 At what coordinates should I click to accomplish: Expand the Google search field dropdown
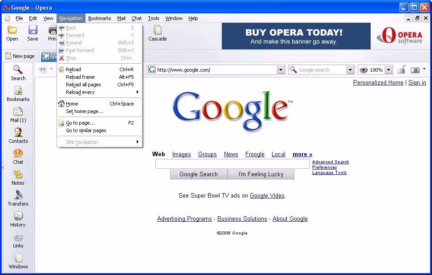click(350, 70)
